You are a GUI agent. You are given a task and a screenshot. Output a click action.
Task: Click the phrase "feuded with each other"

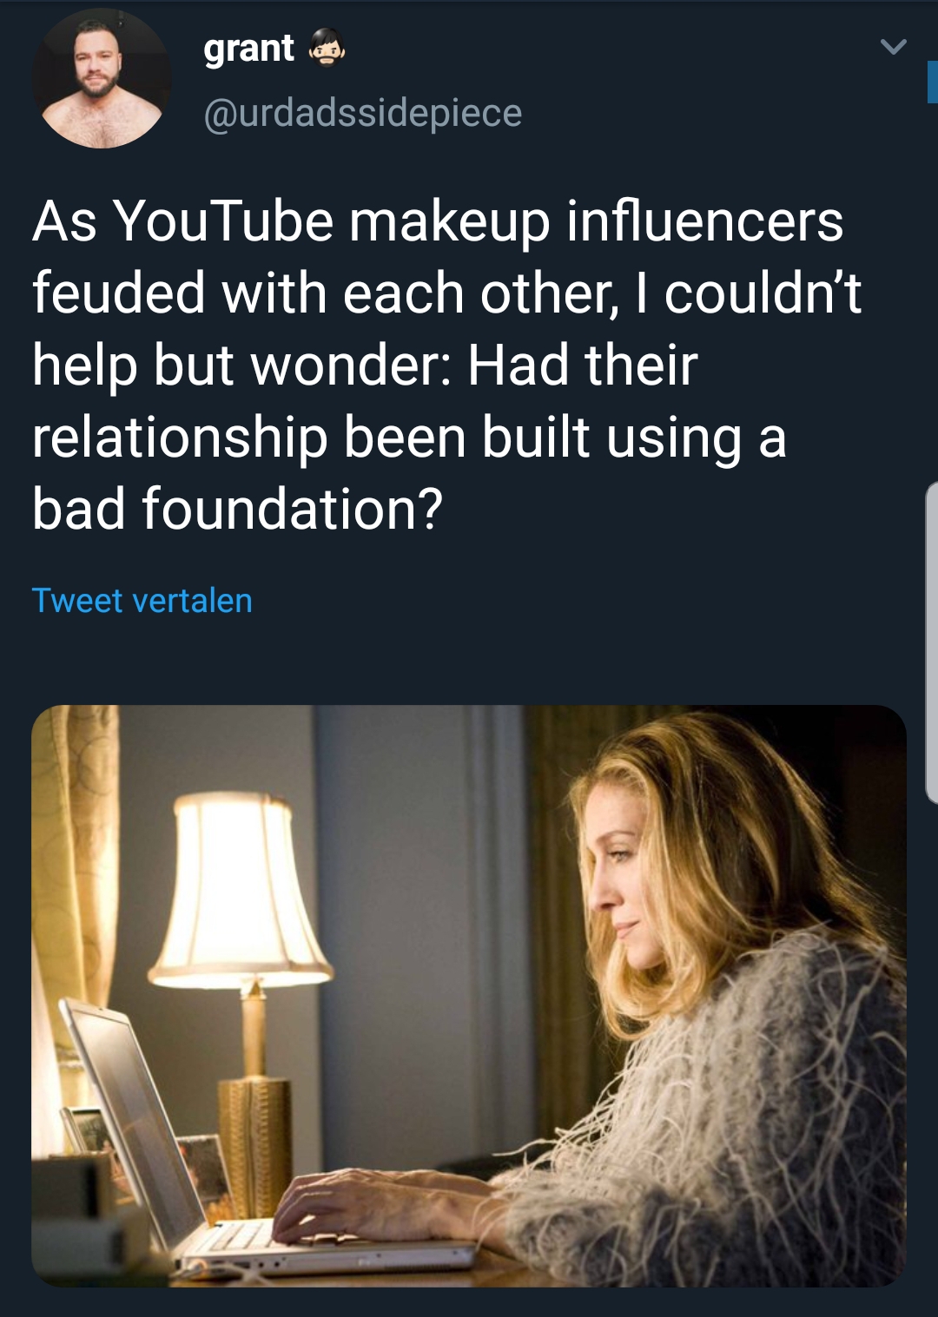[324, 293]
